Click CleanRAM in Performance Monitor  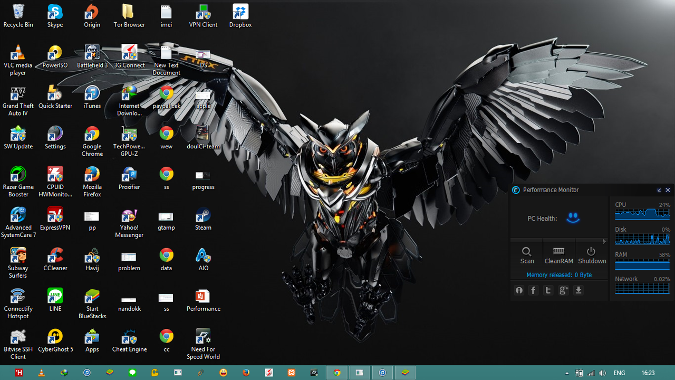[x=558, y=255]
